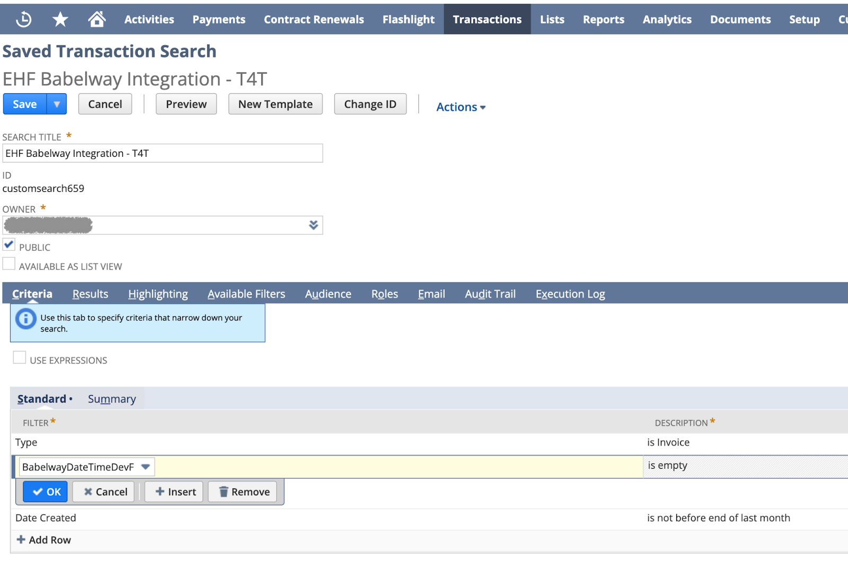Expand the Owner dropdown list

[x=313, y=225]
